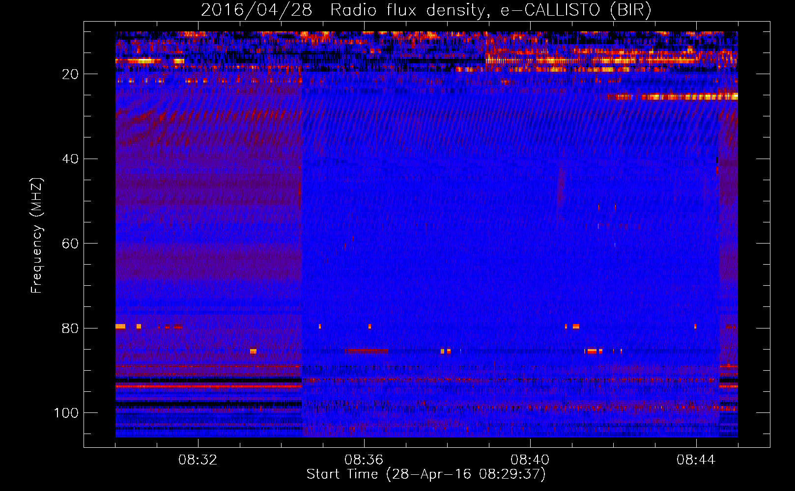Click the 08:40 time tick label
This screenshot has height=491, width=795.
click(x=530, y=460)
